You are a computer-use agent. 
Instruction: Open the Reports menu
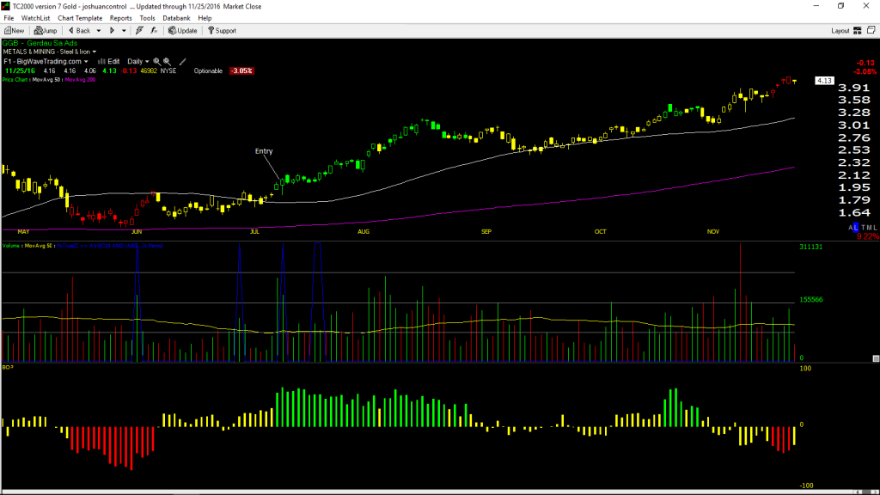tap(120, 18)
